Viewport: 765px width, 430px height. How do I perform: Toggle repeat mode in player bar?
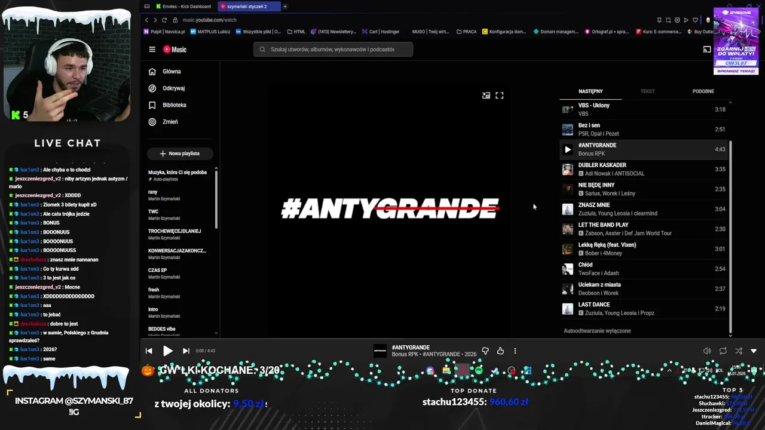coord(723,351)
